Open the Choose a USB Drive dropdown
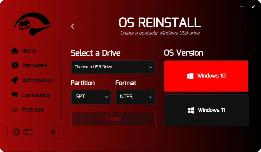 click(113, 67)
